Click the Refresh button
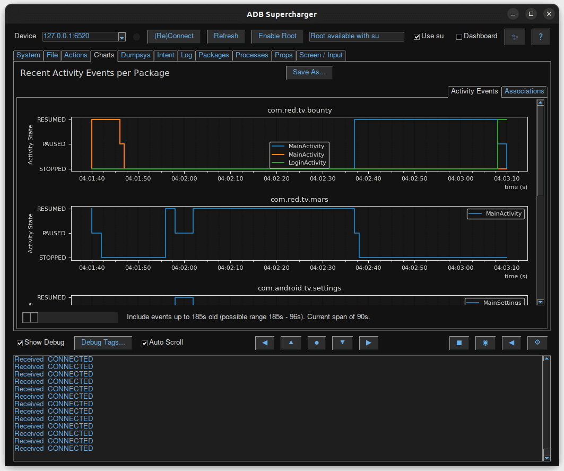 [226, 36]
